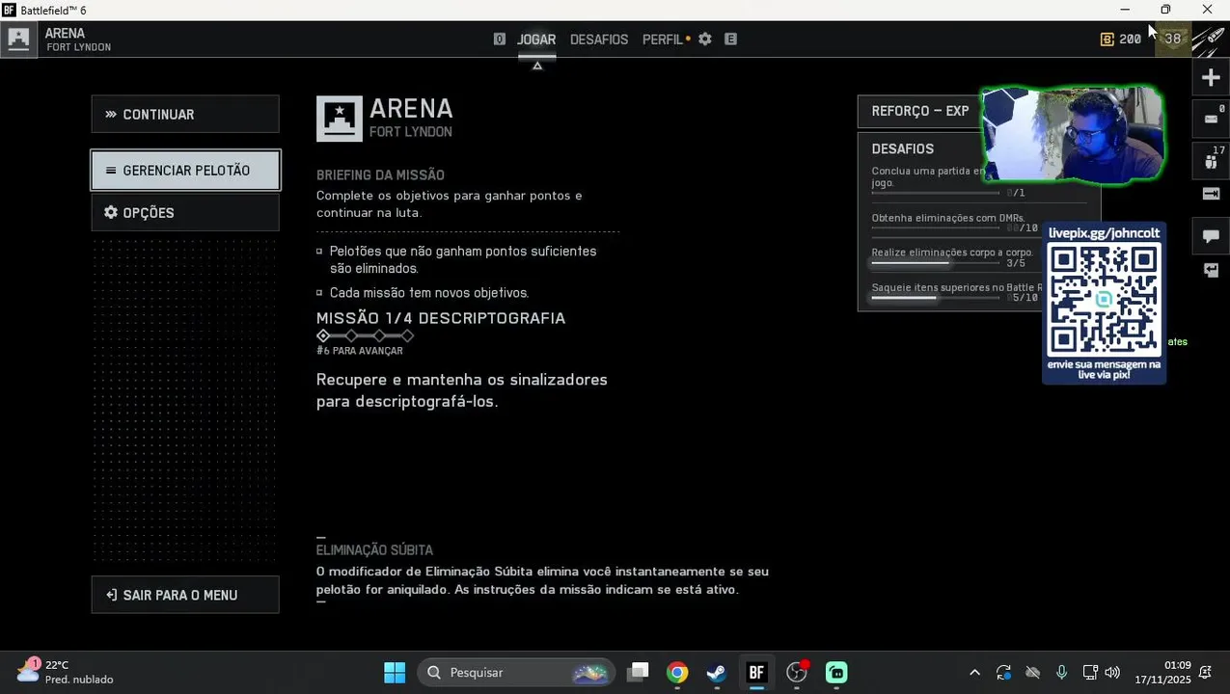Screen dimensions: 1230x694
Task: Click the Reforço – EXP panel header
Action: (x=919, y=111)
